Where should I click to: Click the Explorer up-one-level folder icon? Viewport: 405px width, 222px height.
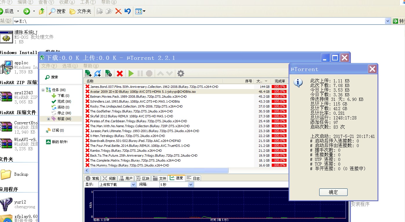coord(42,11)
